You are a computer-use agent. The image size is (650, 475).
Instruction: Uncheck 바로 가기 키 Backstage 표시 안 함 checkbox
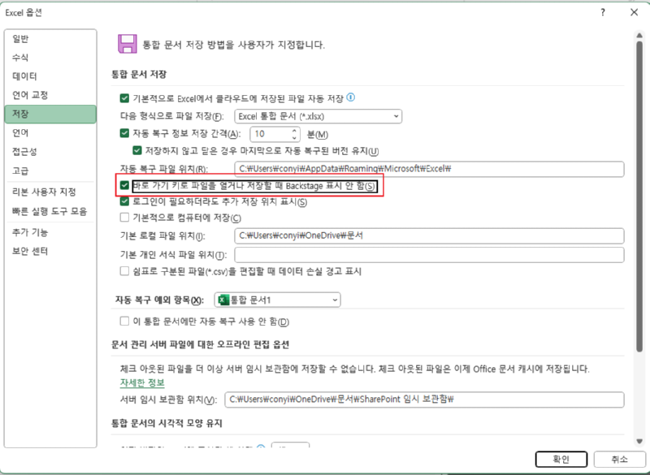point(124,186)
